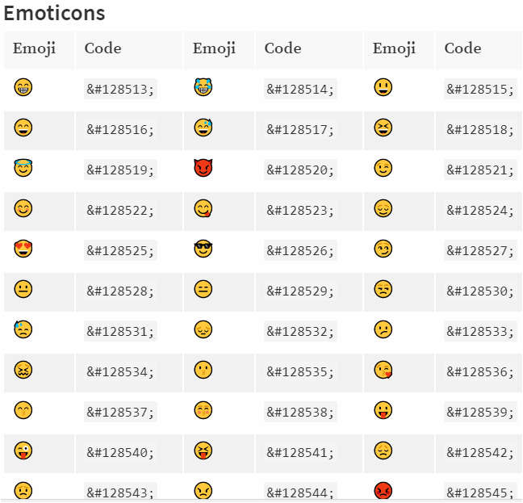This screenshot has height=503, width=523.
Task: Click the code &#128527;
Action: point(480,251)
